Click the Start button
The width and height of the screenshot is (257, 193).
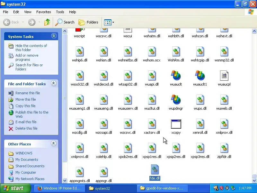click(15, 188)
